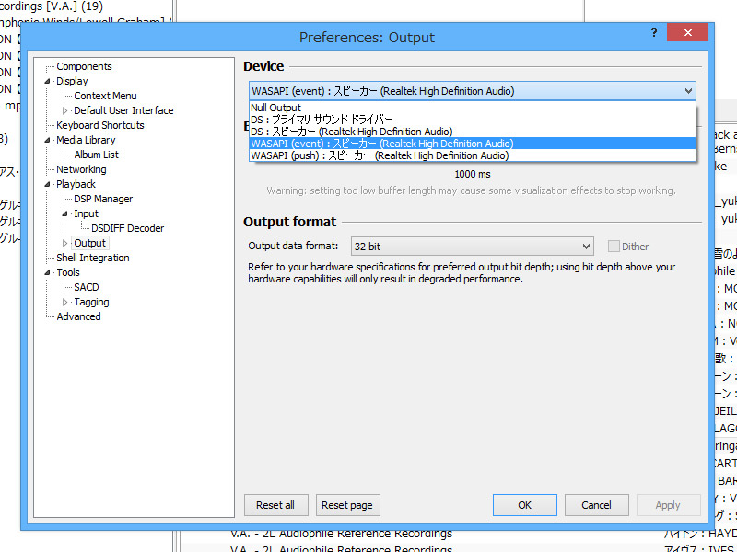
Task: Expand the Tagging tree node
Action: [64, 302]
